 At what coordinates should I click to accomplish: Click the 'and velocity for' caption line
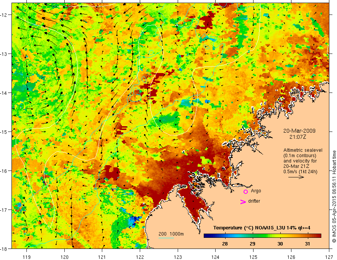tap(300, 161)
